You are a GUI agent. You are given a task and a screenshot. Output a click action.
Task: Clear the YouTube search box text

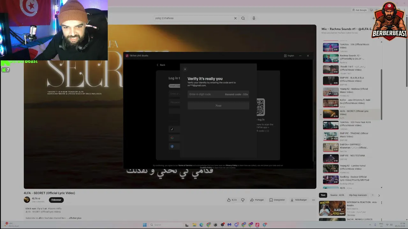click(x=235, y=18)
